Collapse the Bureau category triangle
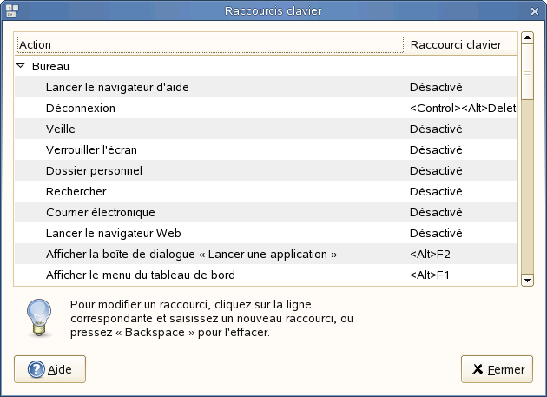 click(21, 66)
